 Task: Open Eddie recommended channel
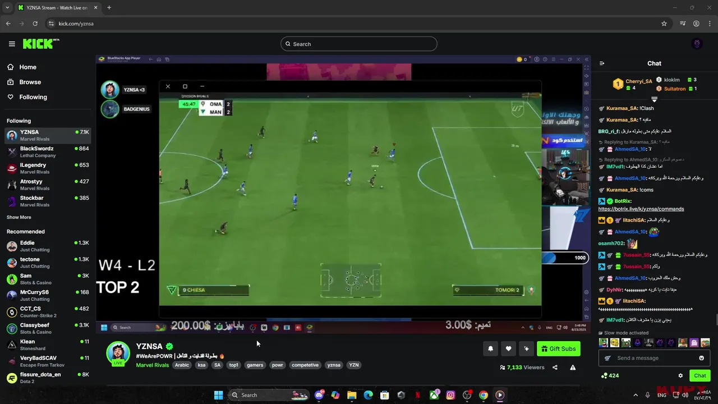(48, 246)
